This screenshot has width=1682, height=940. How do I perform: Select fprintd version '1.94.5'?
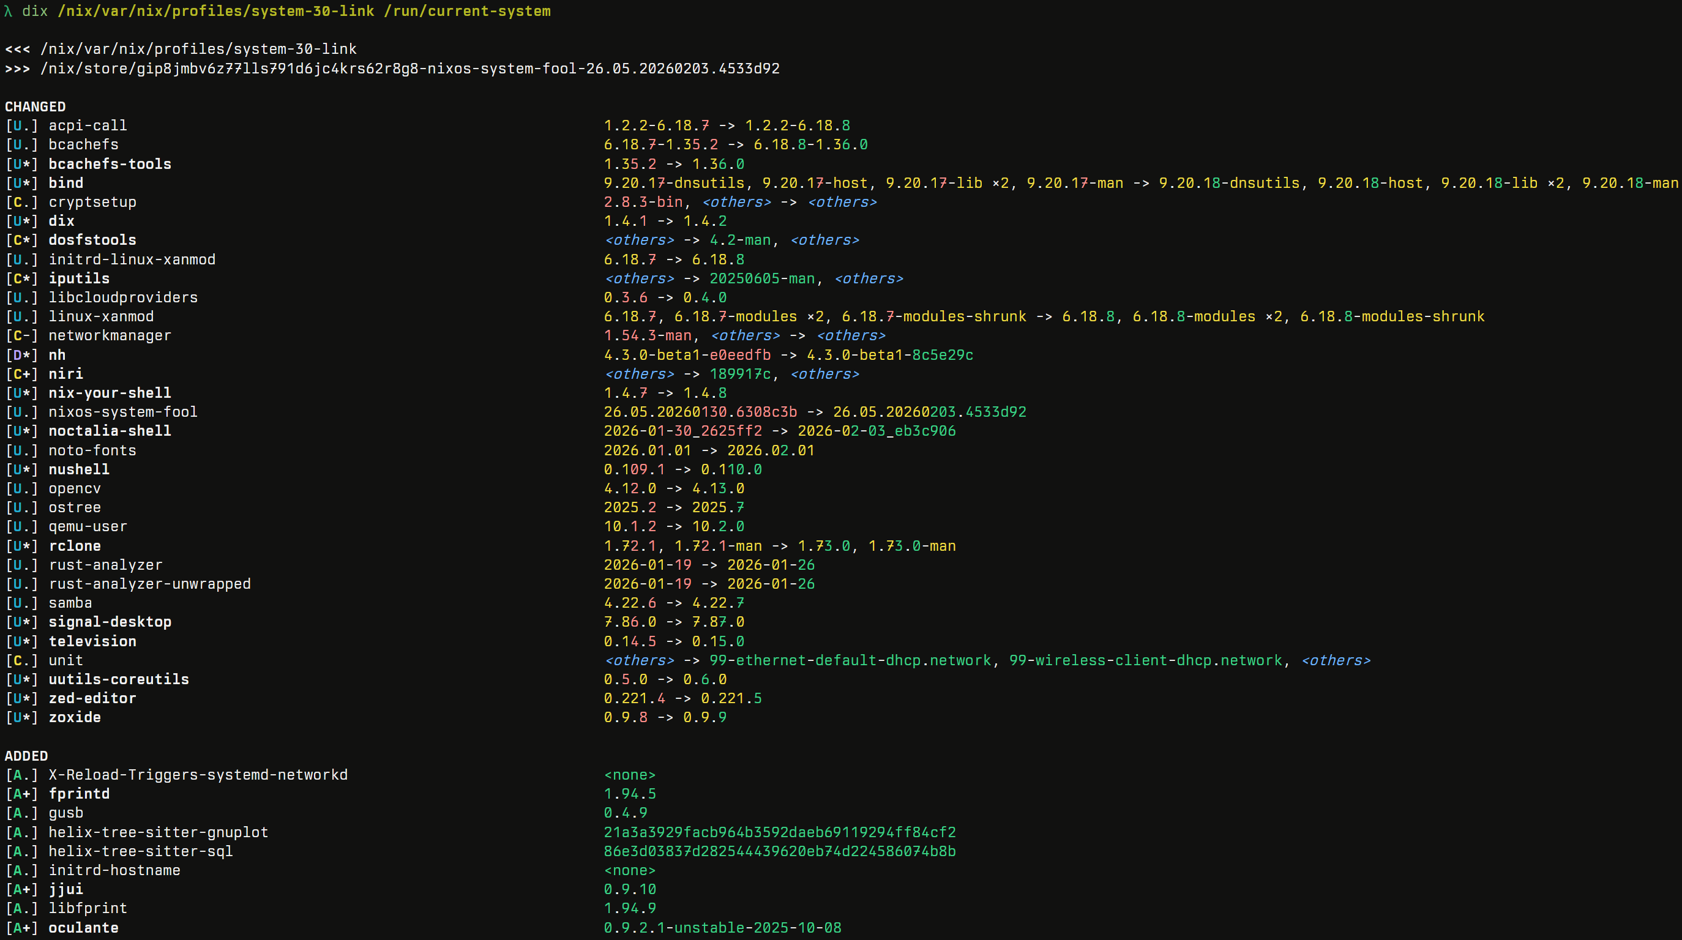[x=630, y=794]
